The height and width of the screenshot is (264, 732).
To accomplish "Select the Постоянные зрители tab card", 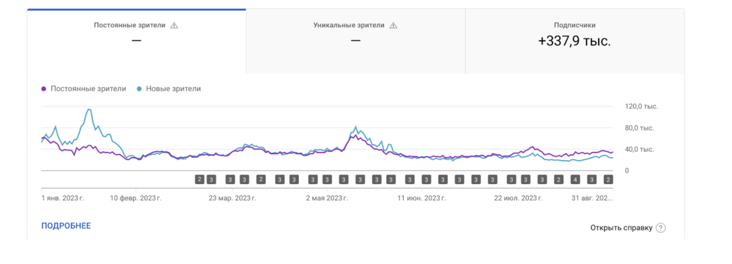I will pyautogui.click(x=136, y=41).
